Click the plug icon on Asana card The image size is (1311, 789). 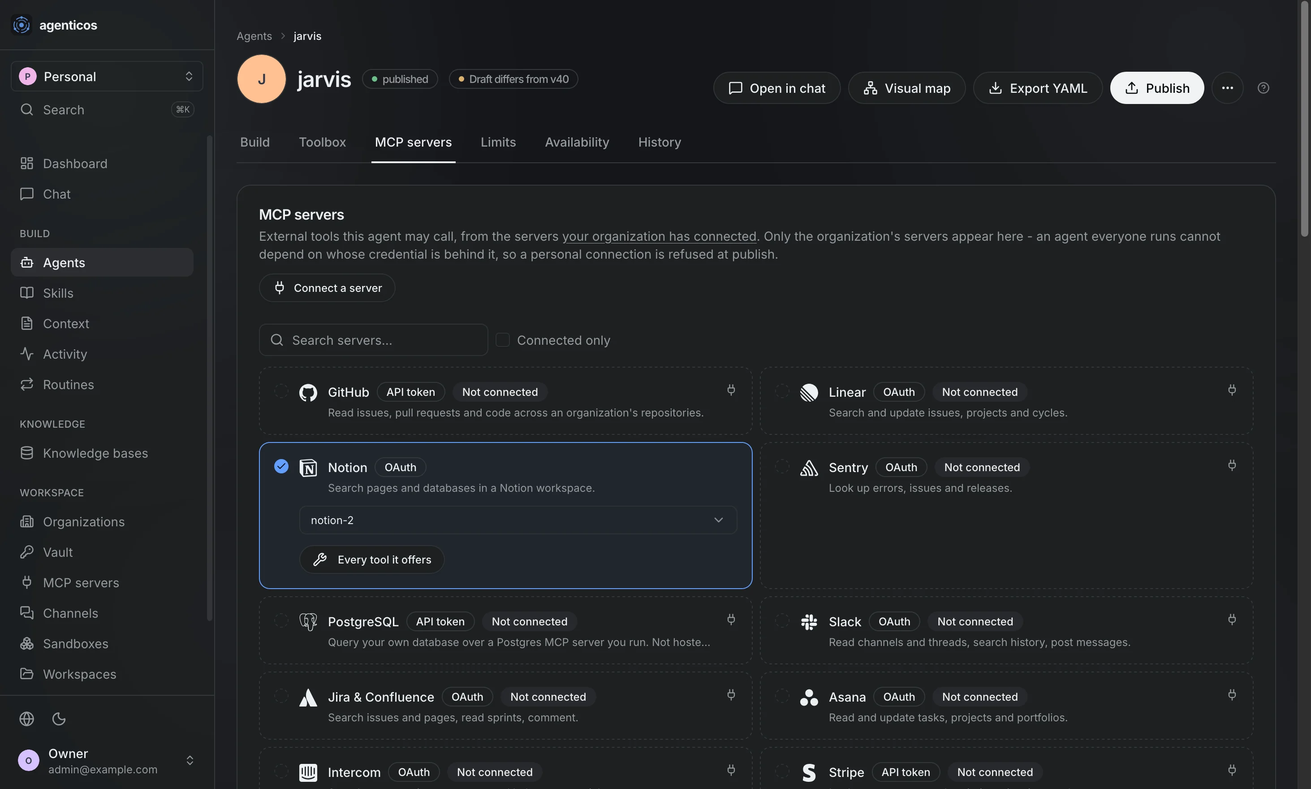click(x=1232, y=695)
